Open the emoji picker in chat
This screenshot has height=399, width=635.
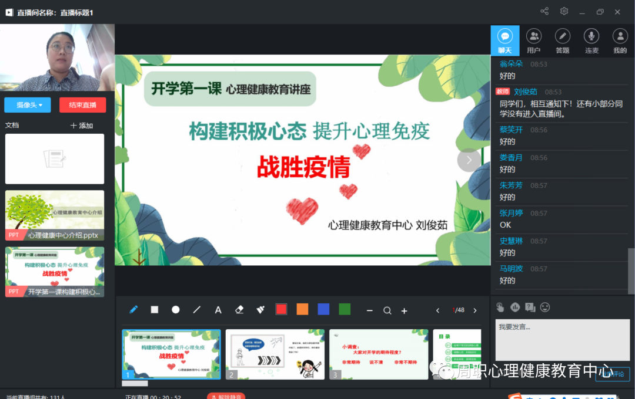pyautogui.click(x=545, y=307)
